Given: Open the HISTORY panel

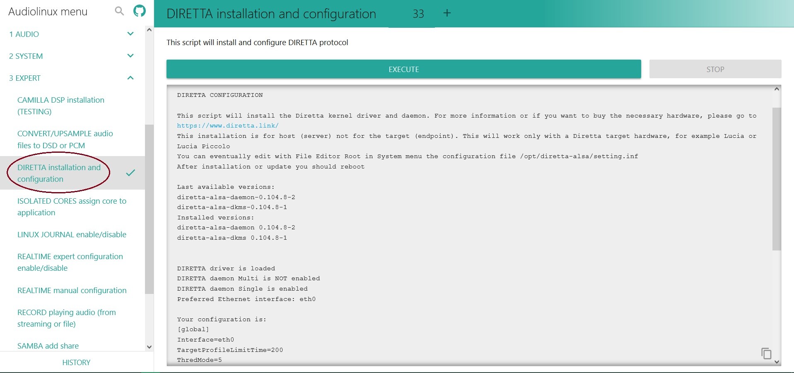Looking at the screenshot, I should click(x=76, y=362).
